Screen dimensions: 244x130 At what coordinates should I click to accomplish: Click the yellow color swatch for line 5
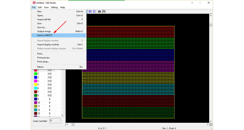click(x=36, y=85)
